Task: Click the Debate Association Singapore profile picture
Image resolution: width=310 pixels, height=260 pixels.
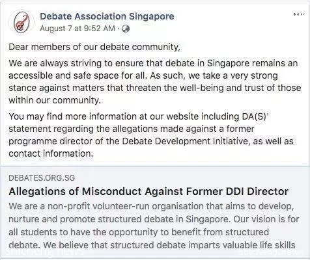Action: point(21,23)
